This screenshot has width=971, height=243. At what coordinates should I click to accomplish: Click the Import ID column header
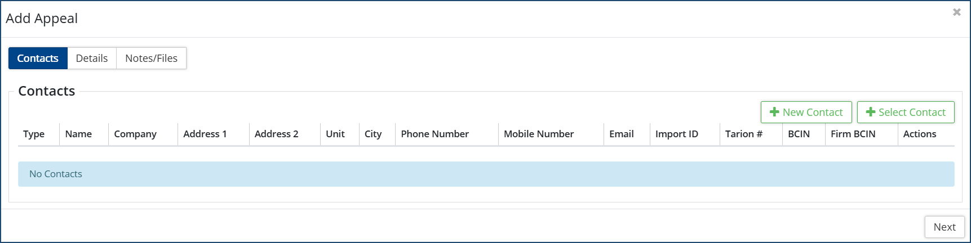click(677, 134)
